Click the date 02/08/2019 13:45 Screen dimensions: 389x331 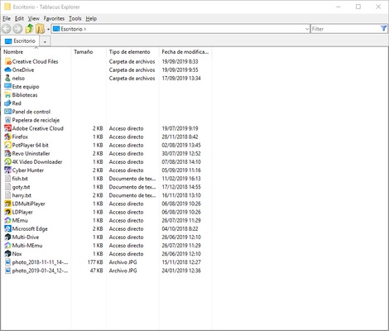tap(181, 145)
